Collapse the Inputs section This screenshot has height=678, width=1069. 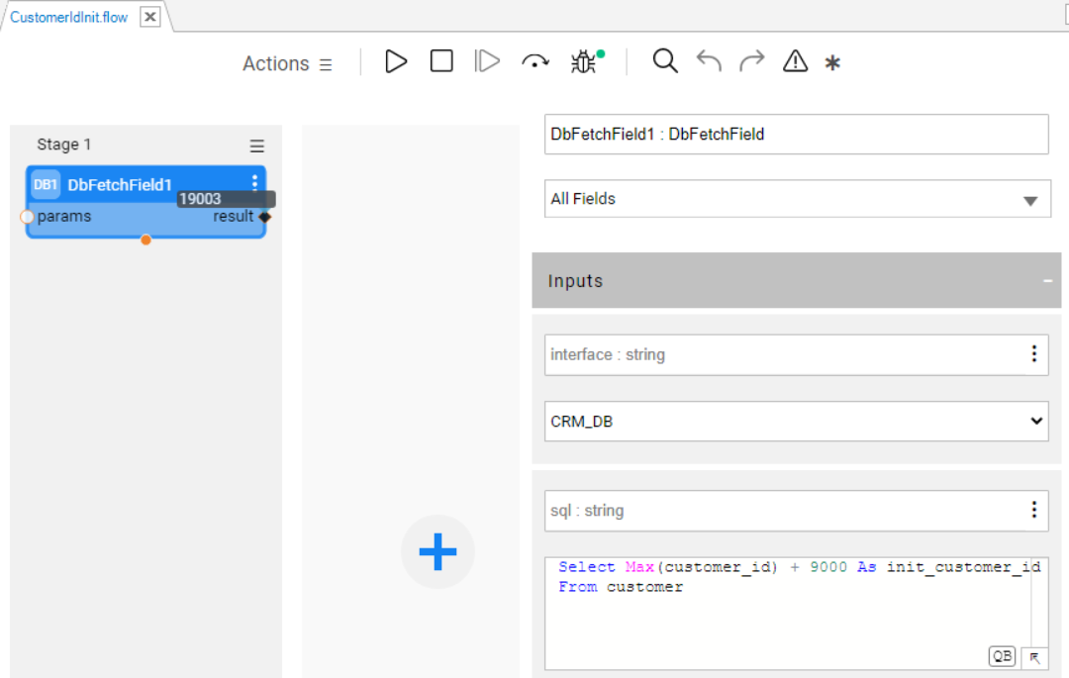(1047, 281)
